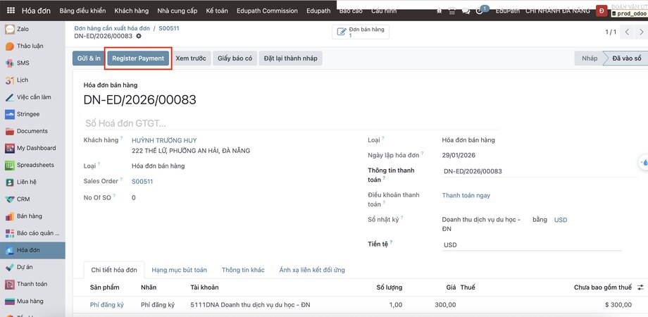Image resolution: width=648 pixels, height=317 pixels.
Task: Open Mua hàng app in sidebar
Action: [32, 301]
